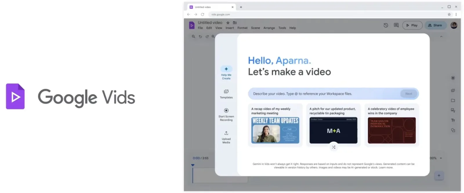Select the celebratory video suggestion card
This screenshot has height=193, width=464.
(392, 125)
